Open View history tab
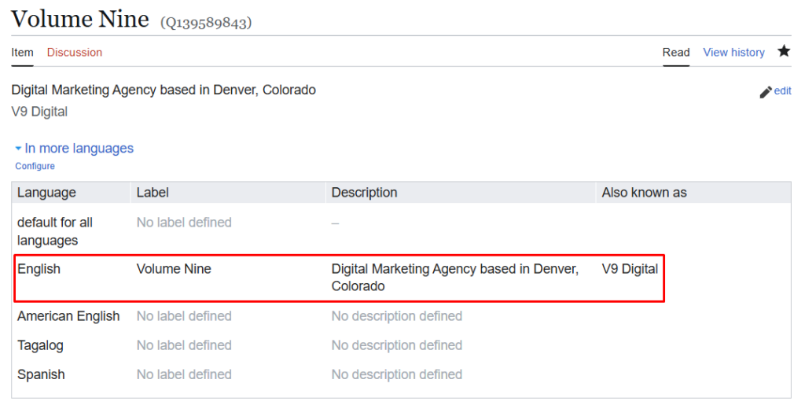Image resolution: width=805 pixels, height=409 pixels. [x=733, y=52]
